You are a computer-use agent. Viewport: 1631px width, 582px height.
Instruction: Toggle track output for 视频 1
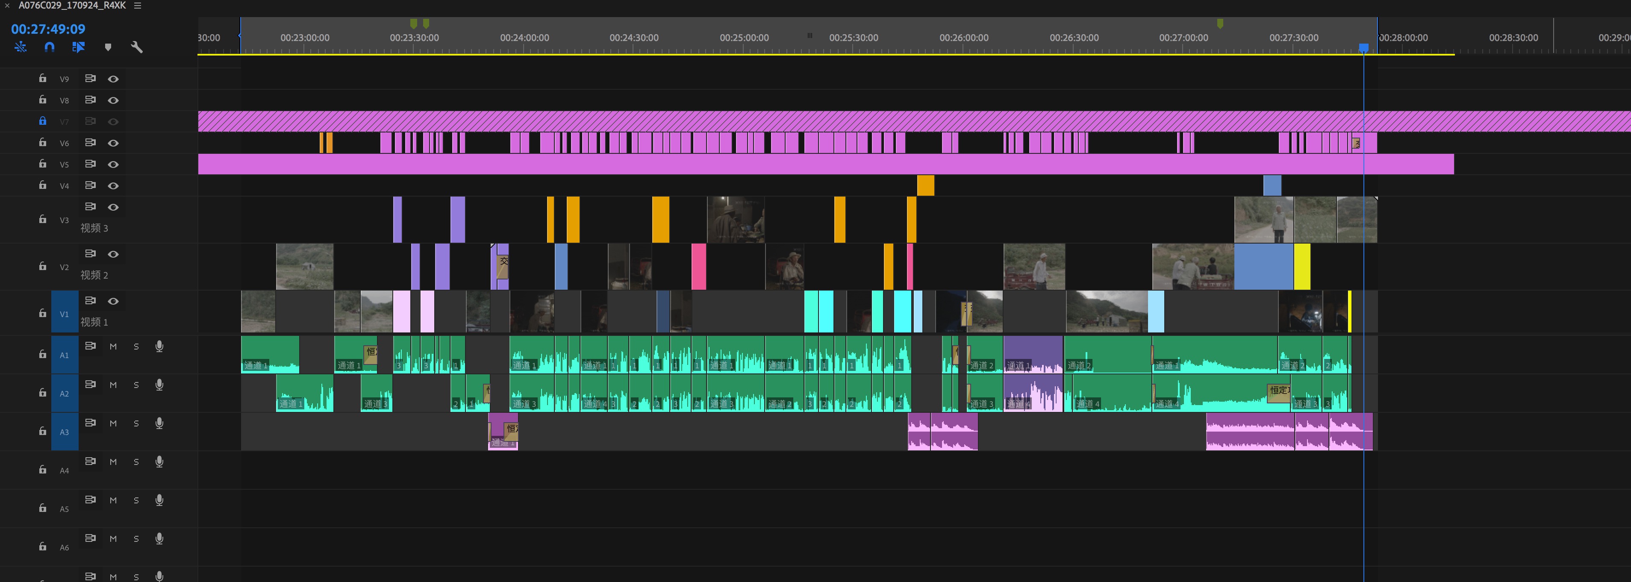pos(113,301)
